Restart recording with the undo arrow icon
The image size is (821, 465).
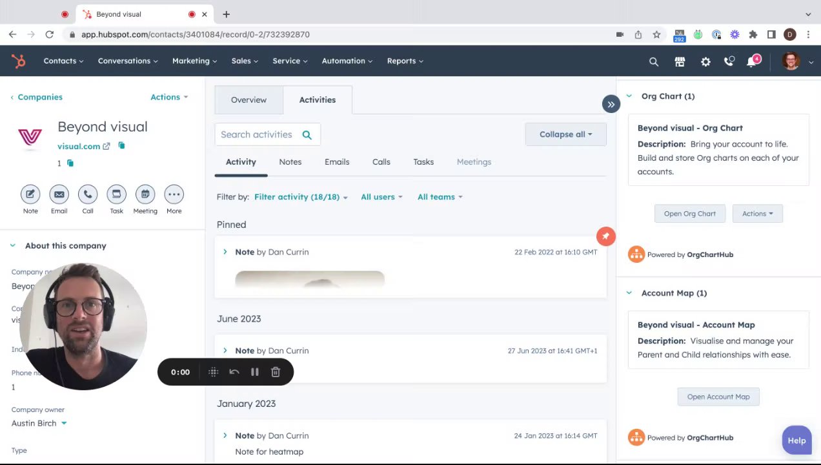[234, 372]
